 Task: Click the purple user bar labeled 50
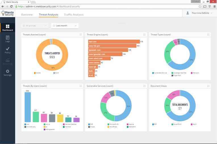[x=76, y=120]
